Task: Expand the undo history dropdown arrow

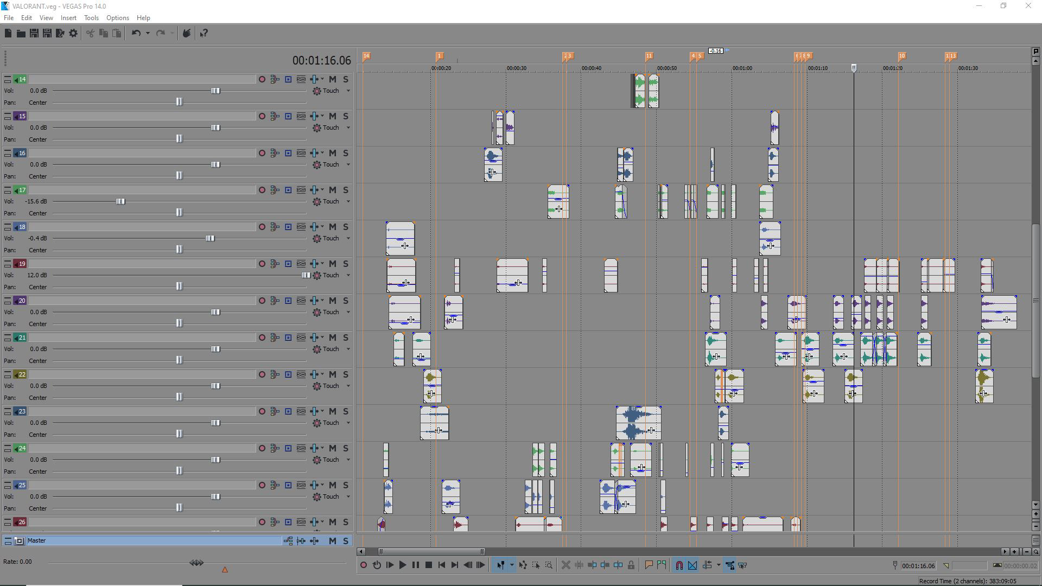Action: coord(148,34)
